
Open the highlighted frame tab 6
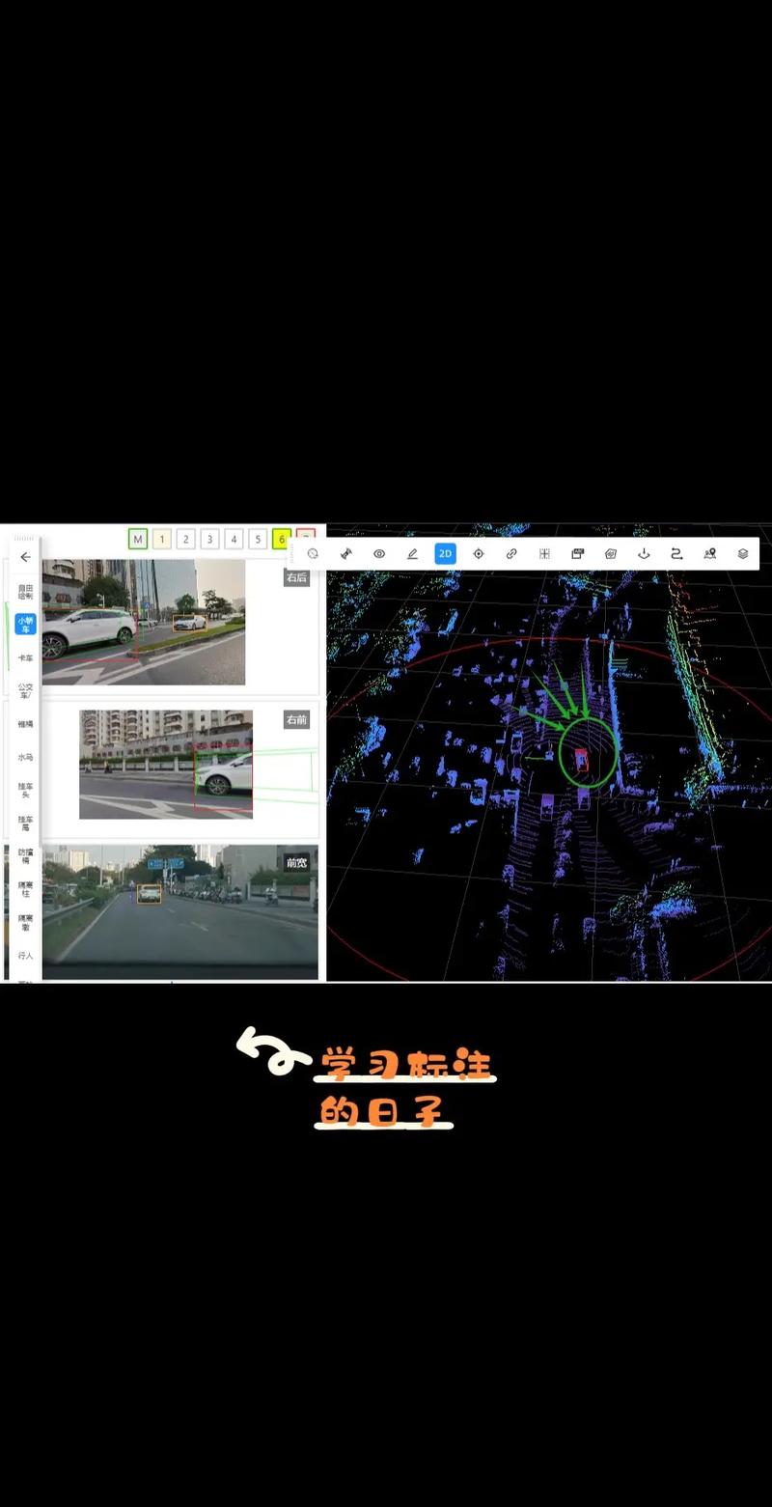281,540
